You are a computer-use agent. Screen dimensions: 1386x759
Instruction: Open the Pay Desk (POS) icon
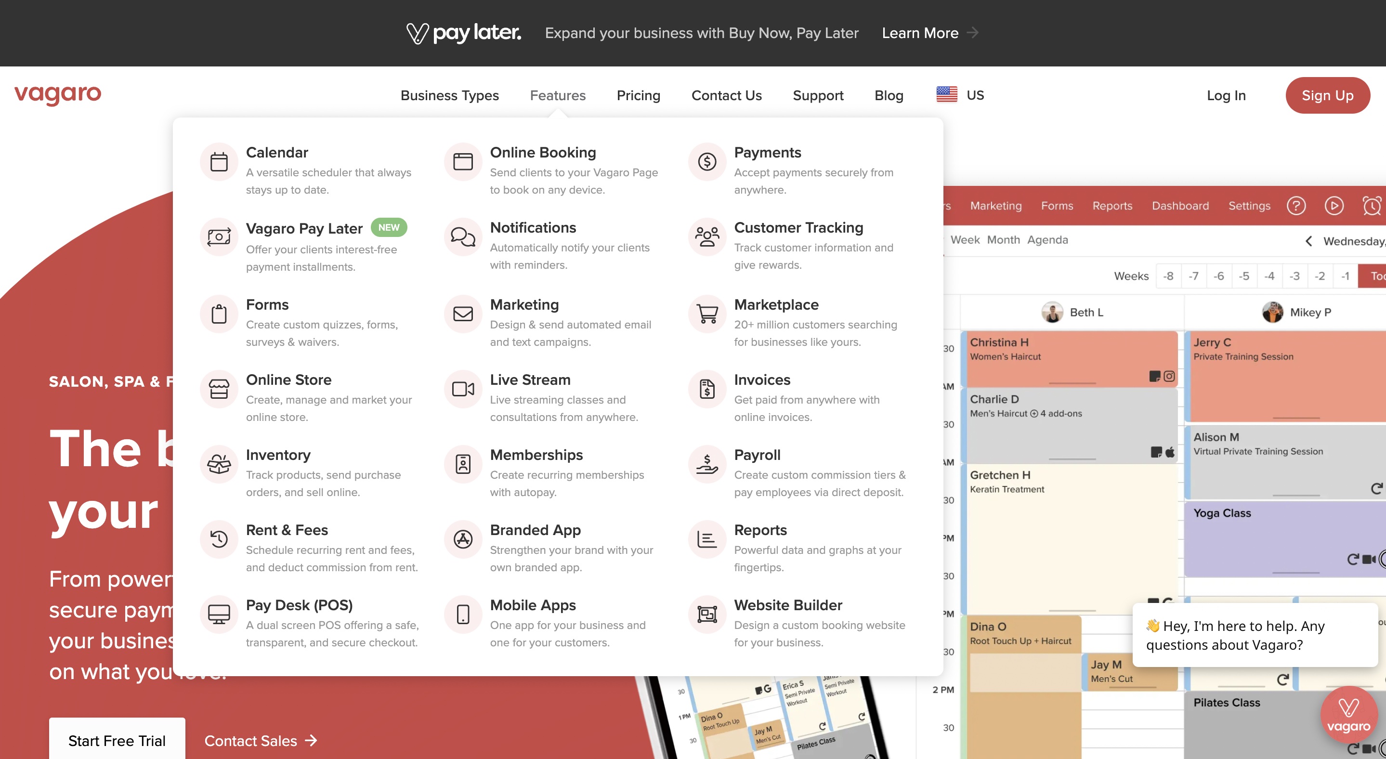coord(219,615)
